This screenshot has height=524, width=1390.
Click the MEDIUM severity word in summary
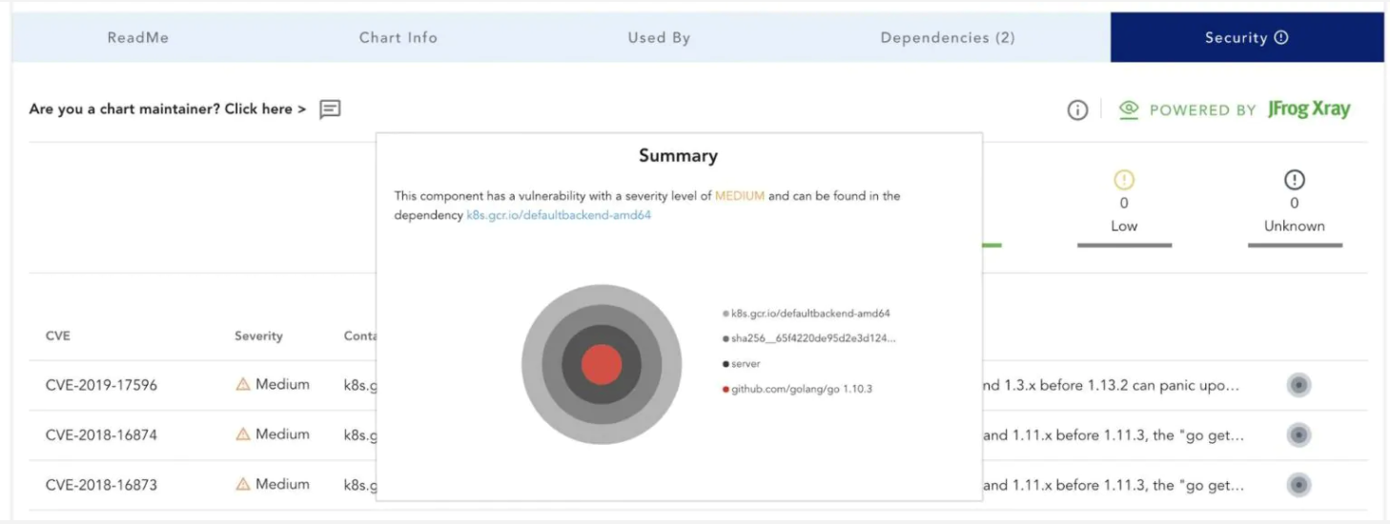(x=740, y=196)
